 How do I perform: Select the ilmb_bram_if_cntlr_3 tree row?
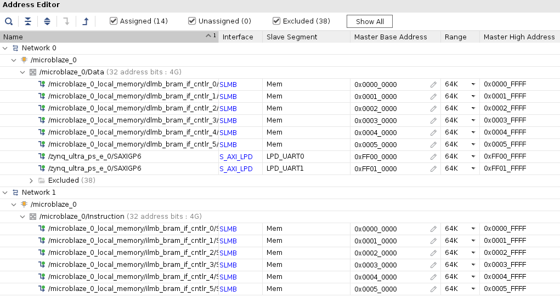[x=133, y=265]
